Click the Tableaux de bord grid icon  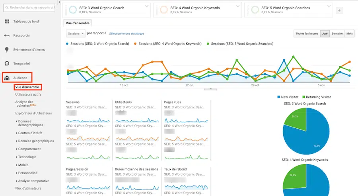(x=7, y=21)
